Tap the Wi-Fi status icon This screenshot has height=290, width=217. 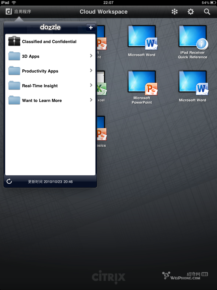click(14, 3)
